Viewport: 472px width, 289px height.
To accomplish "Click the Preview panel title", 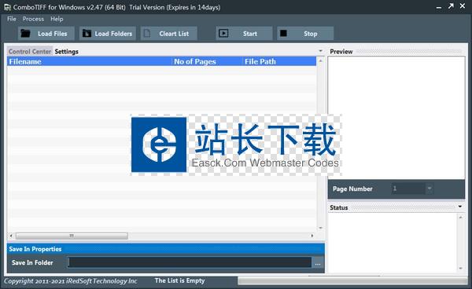I will tap(341, 51).
